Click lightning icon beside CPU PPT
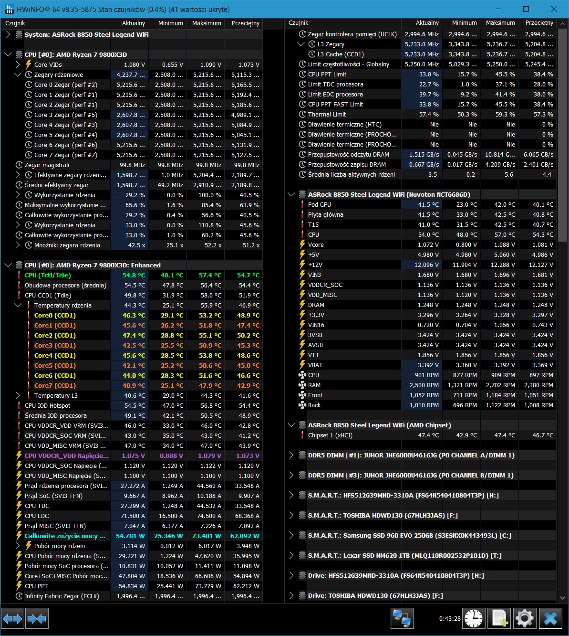Screen dimensions: 569x636 coord(19,586)
